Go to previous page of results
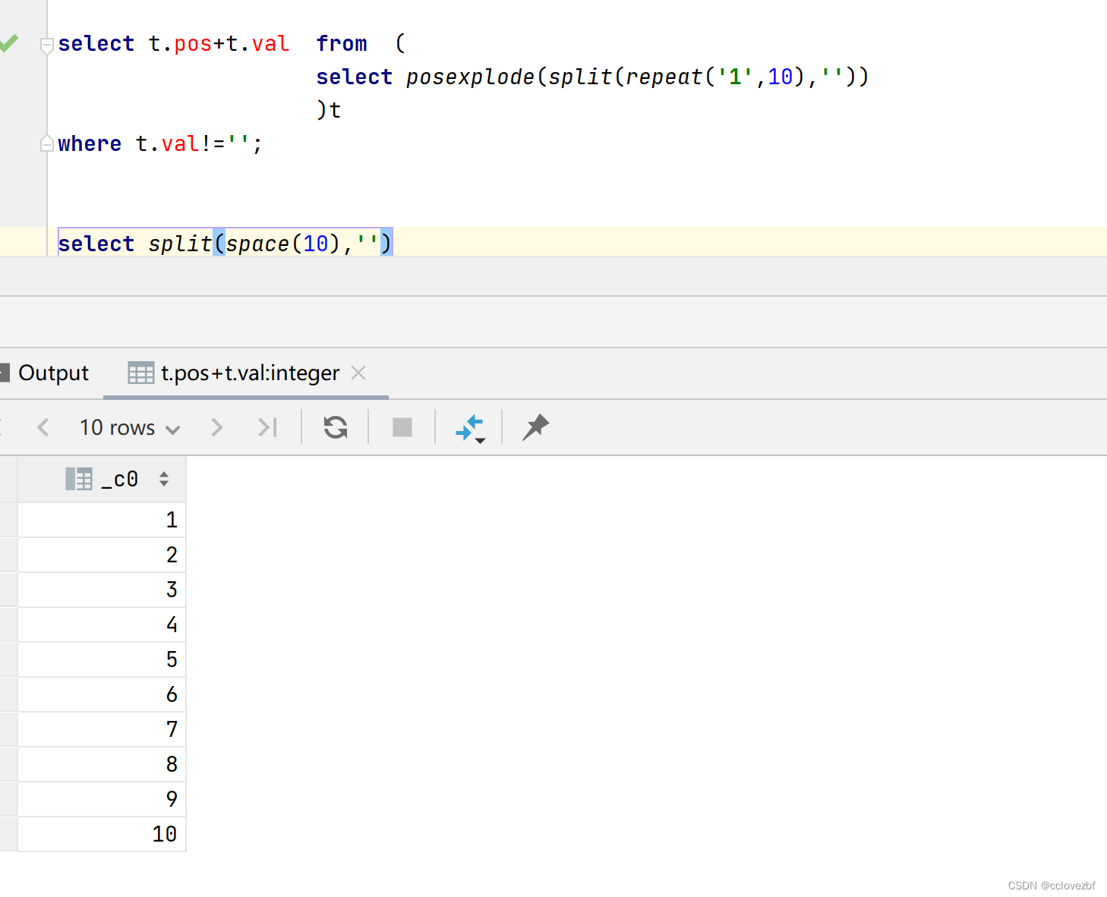 click(x=43, y=427)
